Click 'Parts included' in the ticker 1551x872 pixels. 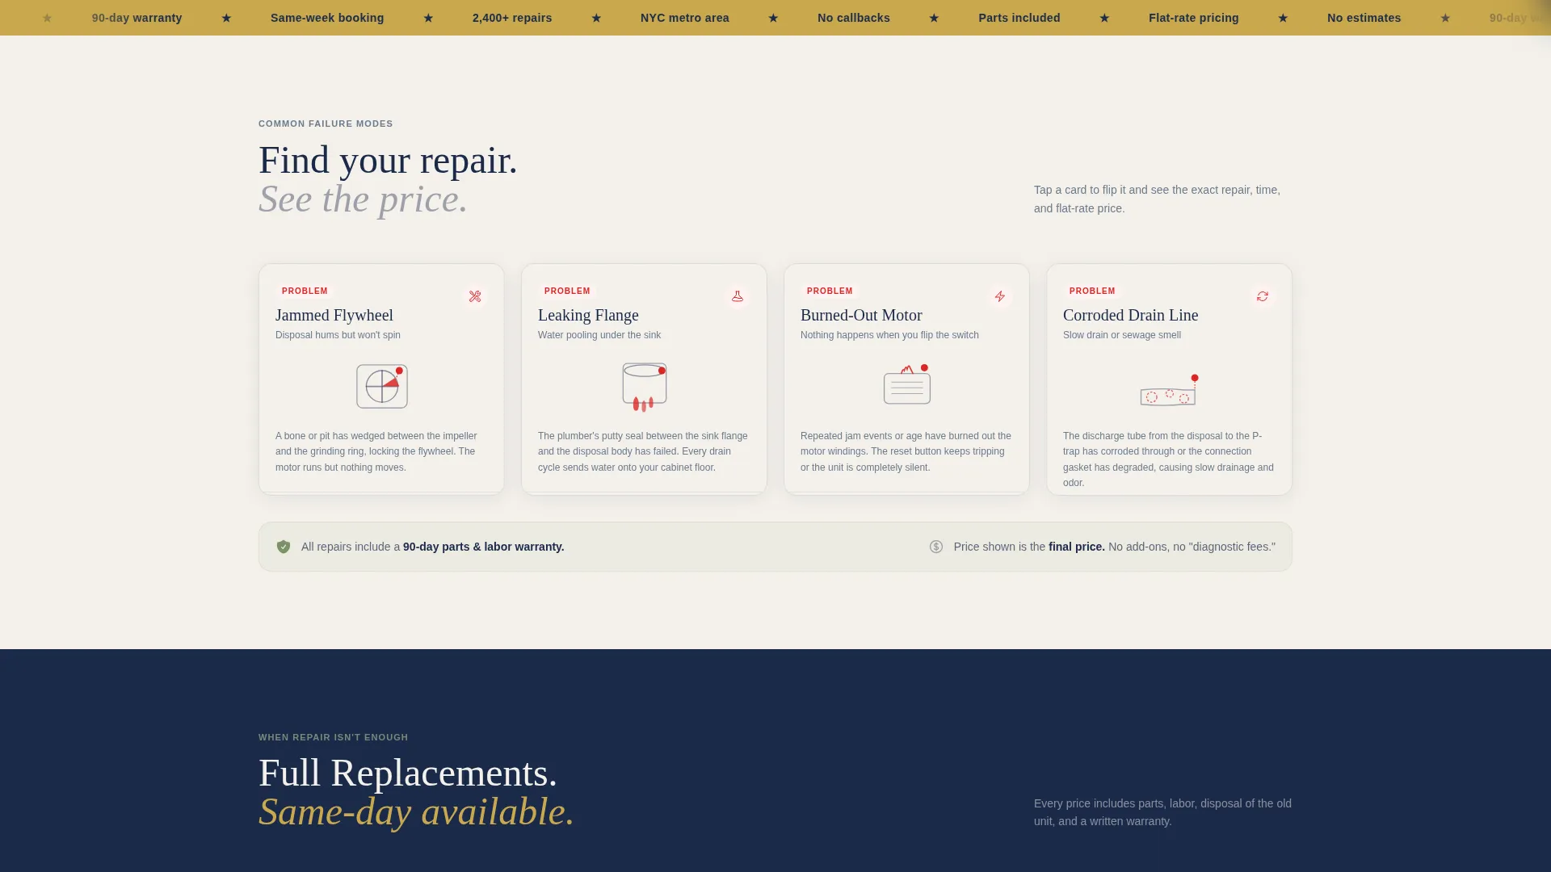point(1019,18)
